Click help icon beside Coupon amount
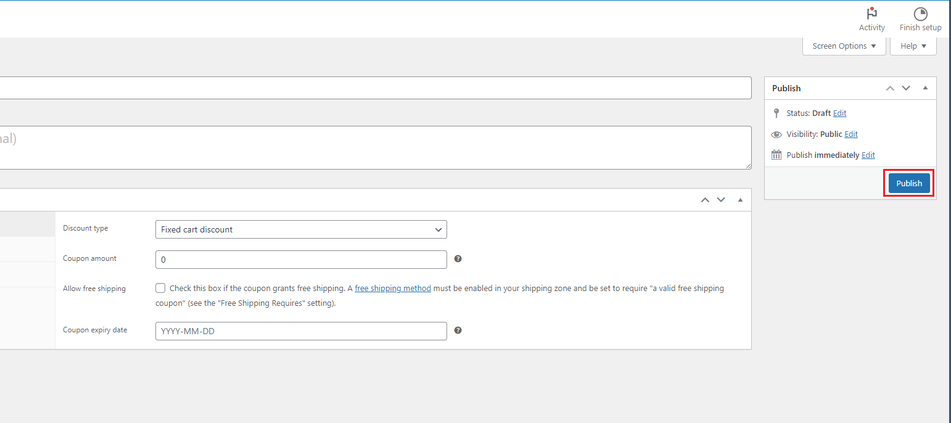Screen dimensions: 951x423 coord(458,259)
